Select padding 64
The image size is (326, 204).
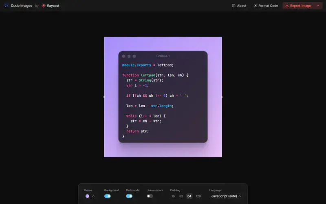[x=189, y=196]
